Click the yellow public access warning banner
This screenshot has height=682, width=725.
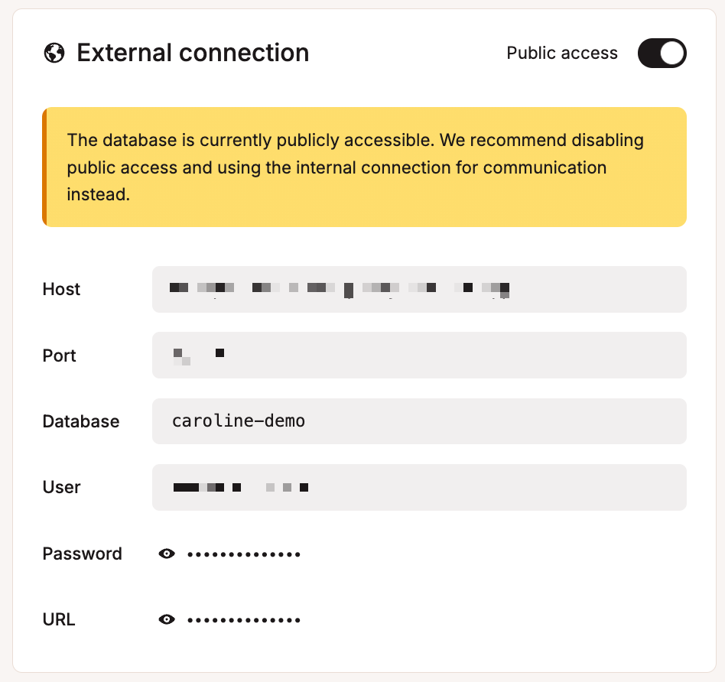click(x=364, y=167)
